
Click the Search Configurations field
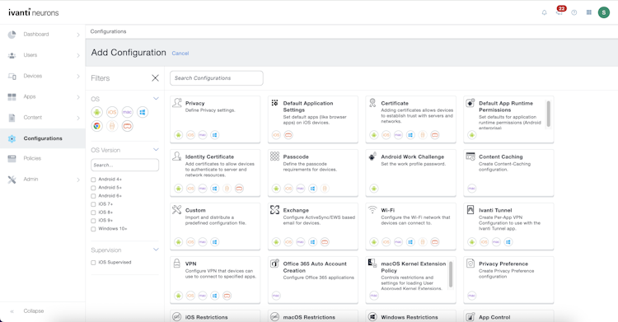(x=217, y=78)
